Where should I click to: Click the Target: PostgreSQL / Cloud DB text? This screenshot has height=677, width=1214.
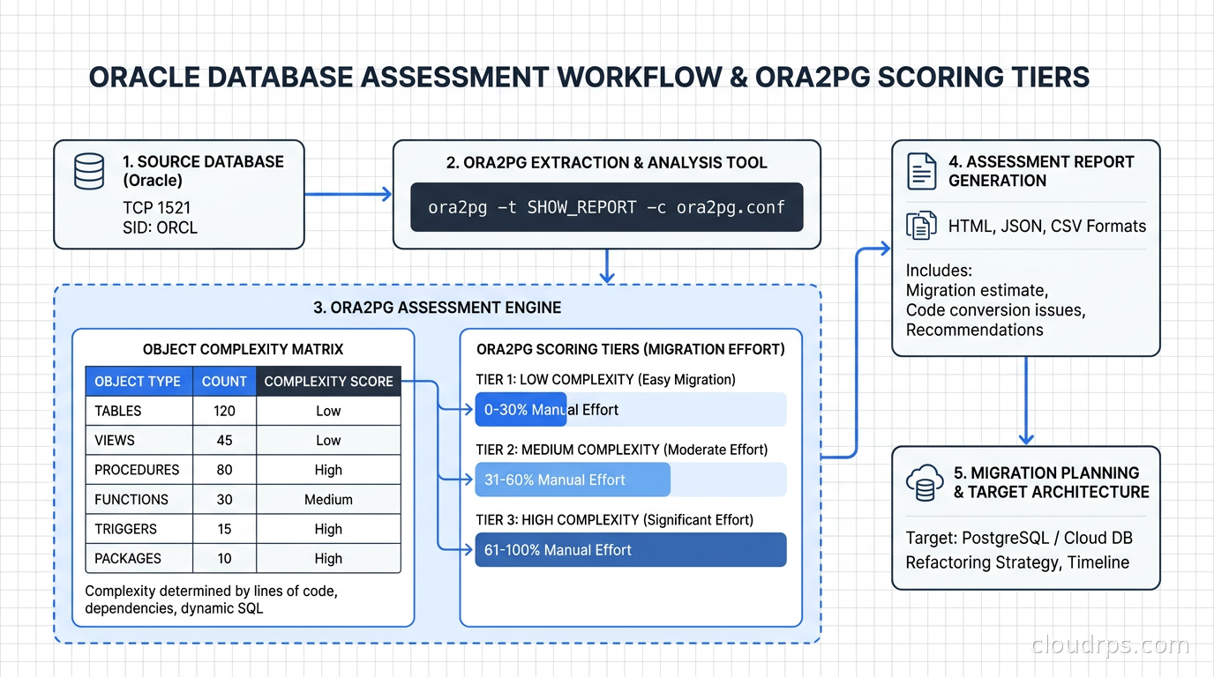[x=1019, y=538]
